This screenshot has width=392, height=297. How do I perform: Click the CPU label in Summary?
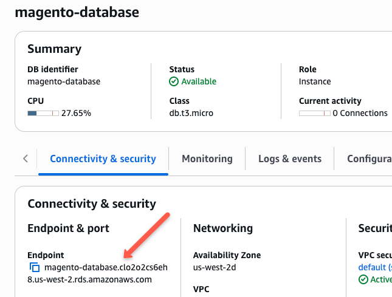[x=35, y=101]
